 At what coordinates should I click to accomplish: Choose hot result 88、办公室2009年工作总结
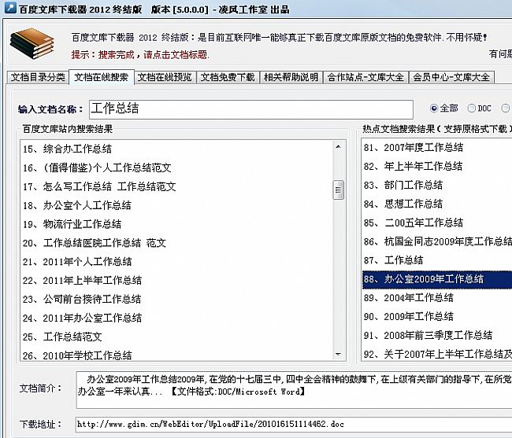[423, 279]
